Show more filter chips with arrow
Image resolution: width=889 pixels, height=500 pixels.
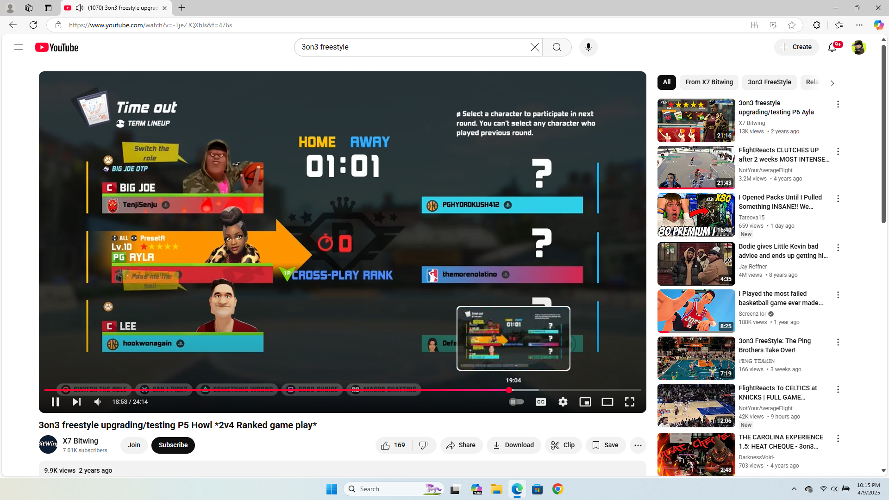(x=832, y=83)
